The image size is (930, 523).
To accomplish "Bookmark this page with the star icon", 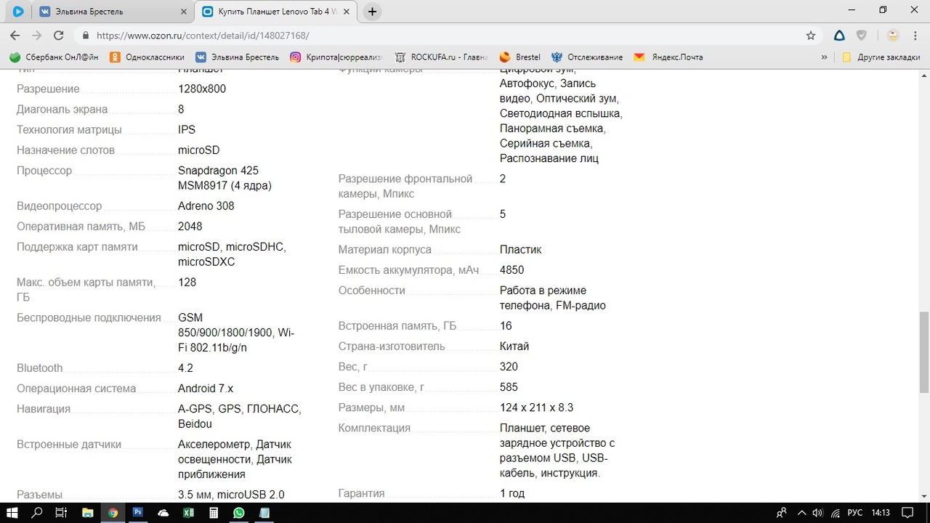I will click(811, 36).
